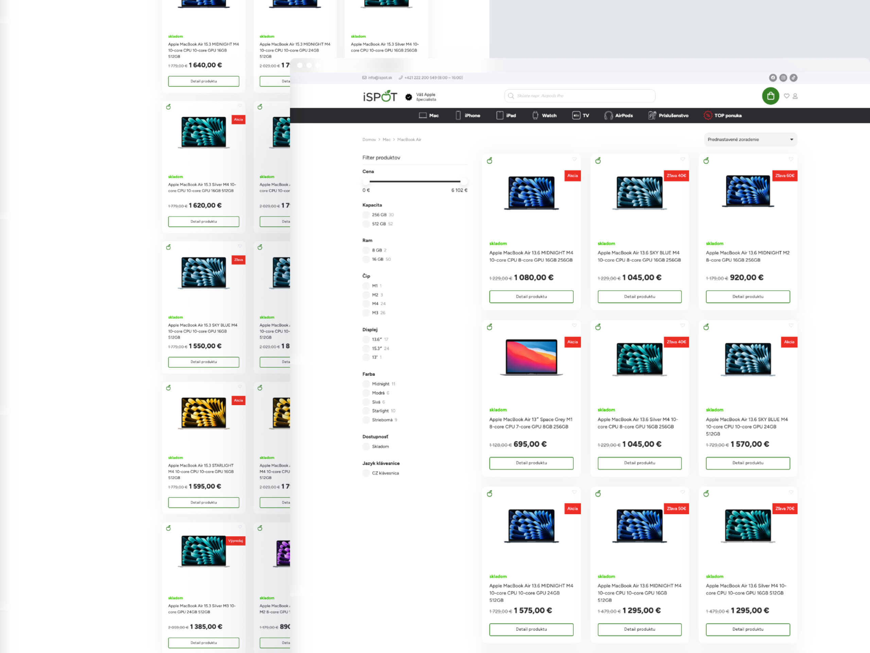Viewport: 870px width, 653px height.
Task: Click the right price slider handle
Action: (x=464, y=182)
